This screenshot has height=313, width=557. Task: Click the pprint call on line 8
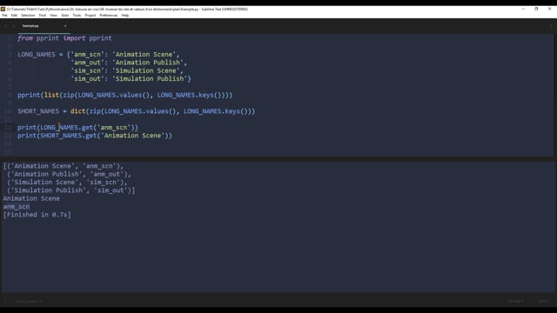(x=29, y=95)
